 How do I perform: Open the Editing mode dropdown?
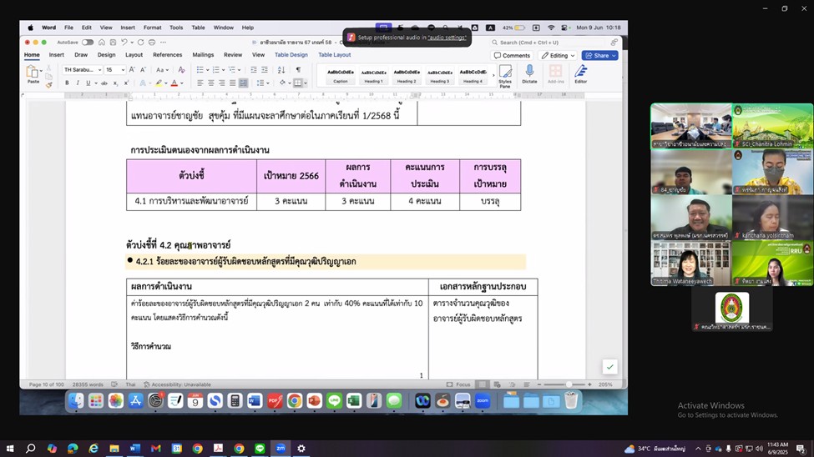[558, 56]
